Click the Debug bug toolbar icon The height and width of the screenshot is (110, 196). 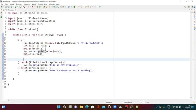11,7
